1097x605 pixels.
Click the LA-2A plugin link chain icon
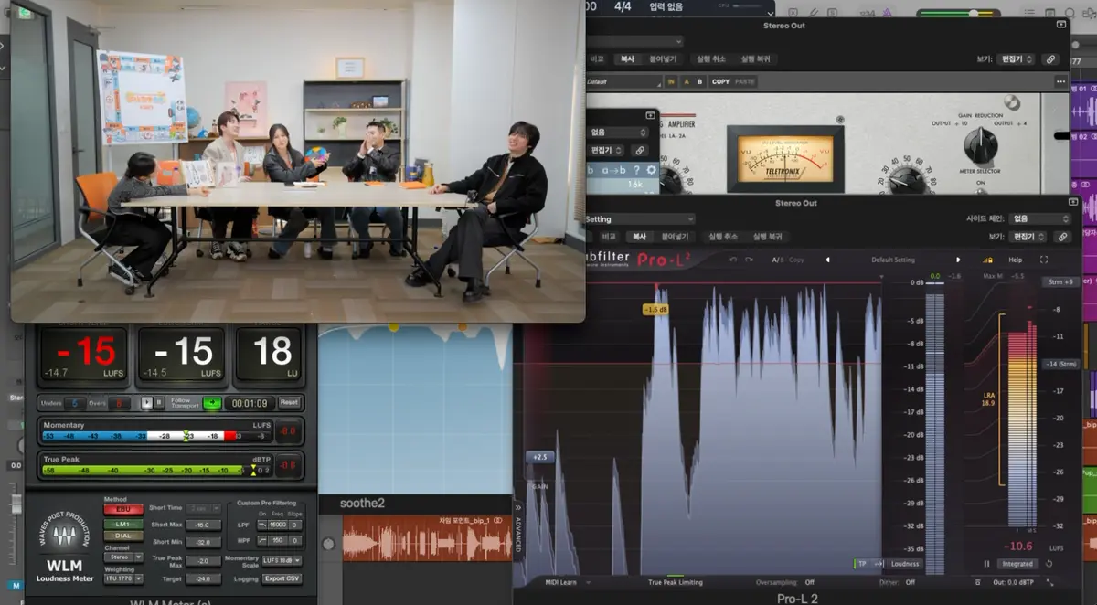[x=1051, y=58]
